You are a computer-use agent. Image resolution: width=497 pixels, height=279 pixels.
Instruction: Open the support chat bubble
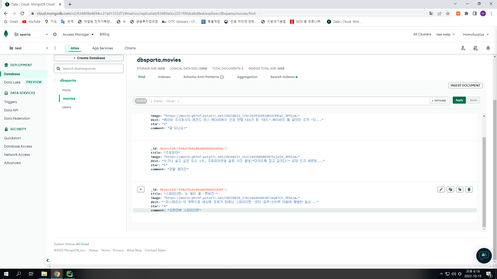(x=484, y=255)
